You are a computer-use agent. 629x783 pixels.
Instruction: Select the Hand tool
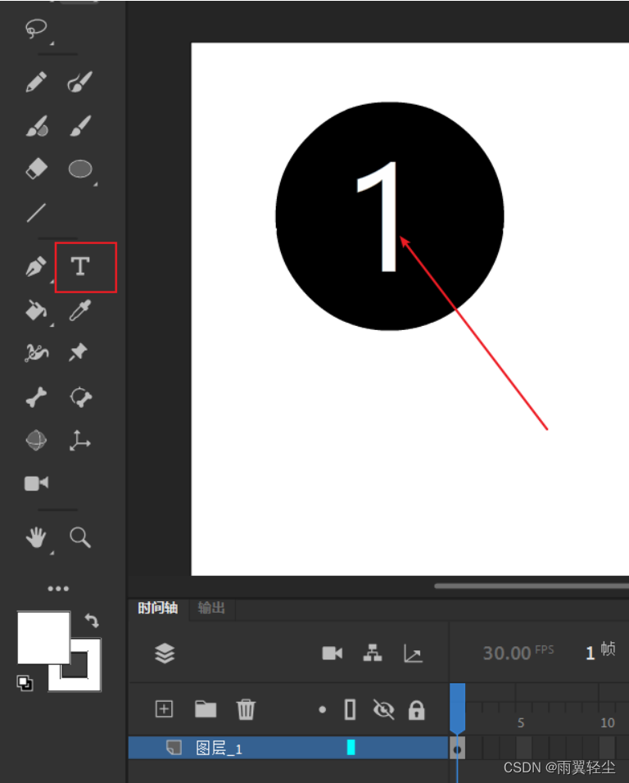pos(36,537)
